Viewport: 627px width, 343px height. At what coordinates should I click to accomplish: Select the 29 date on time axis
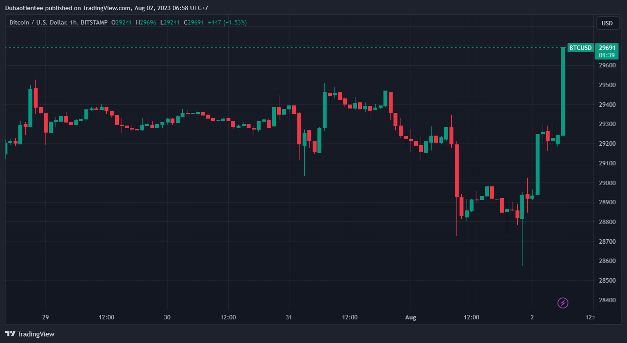45,317
